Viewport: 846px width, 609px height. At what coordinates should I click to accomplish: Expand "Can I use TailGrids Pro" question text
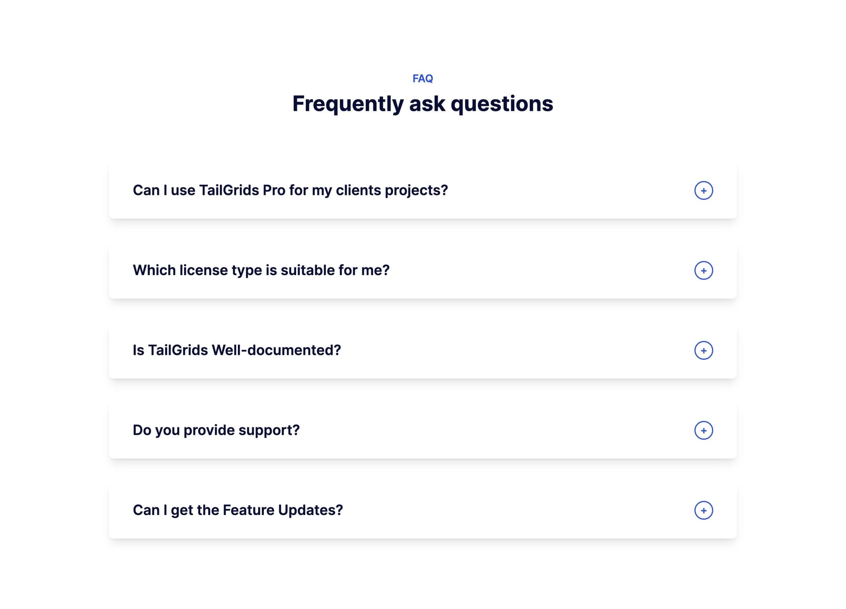click(290, 191)
